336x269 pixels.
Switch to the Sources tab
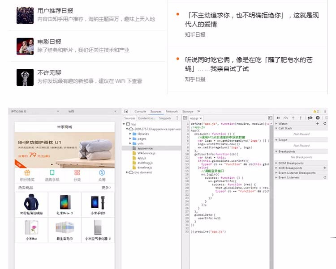pos(156,111)
